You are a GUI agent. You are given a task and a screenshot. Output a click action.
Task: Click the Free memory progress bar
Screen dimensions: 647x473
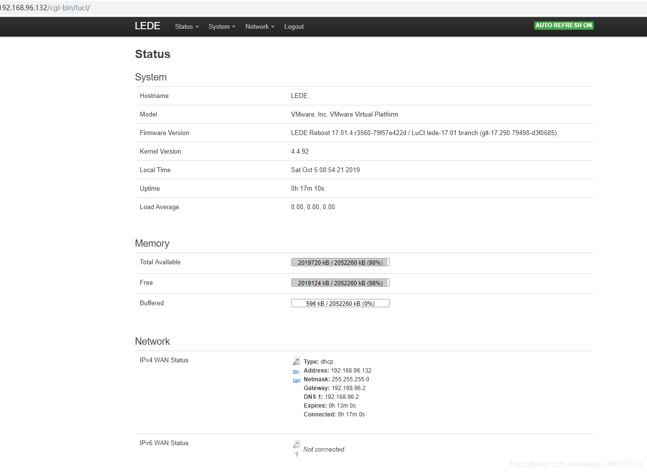tap(340, 283)
